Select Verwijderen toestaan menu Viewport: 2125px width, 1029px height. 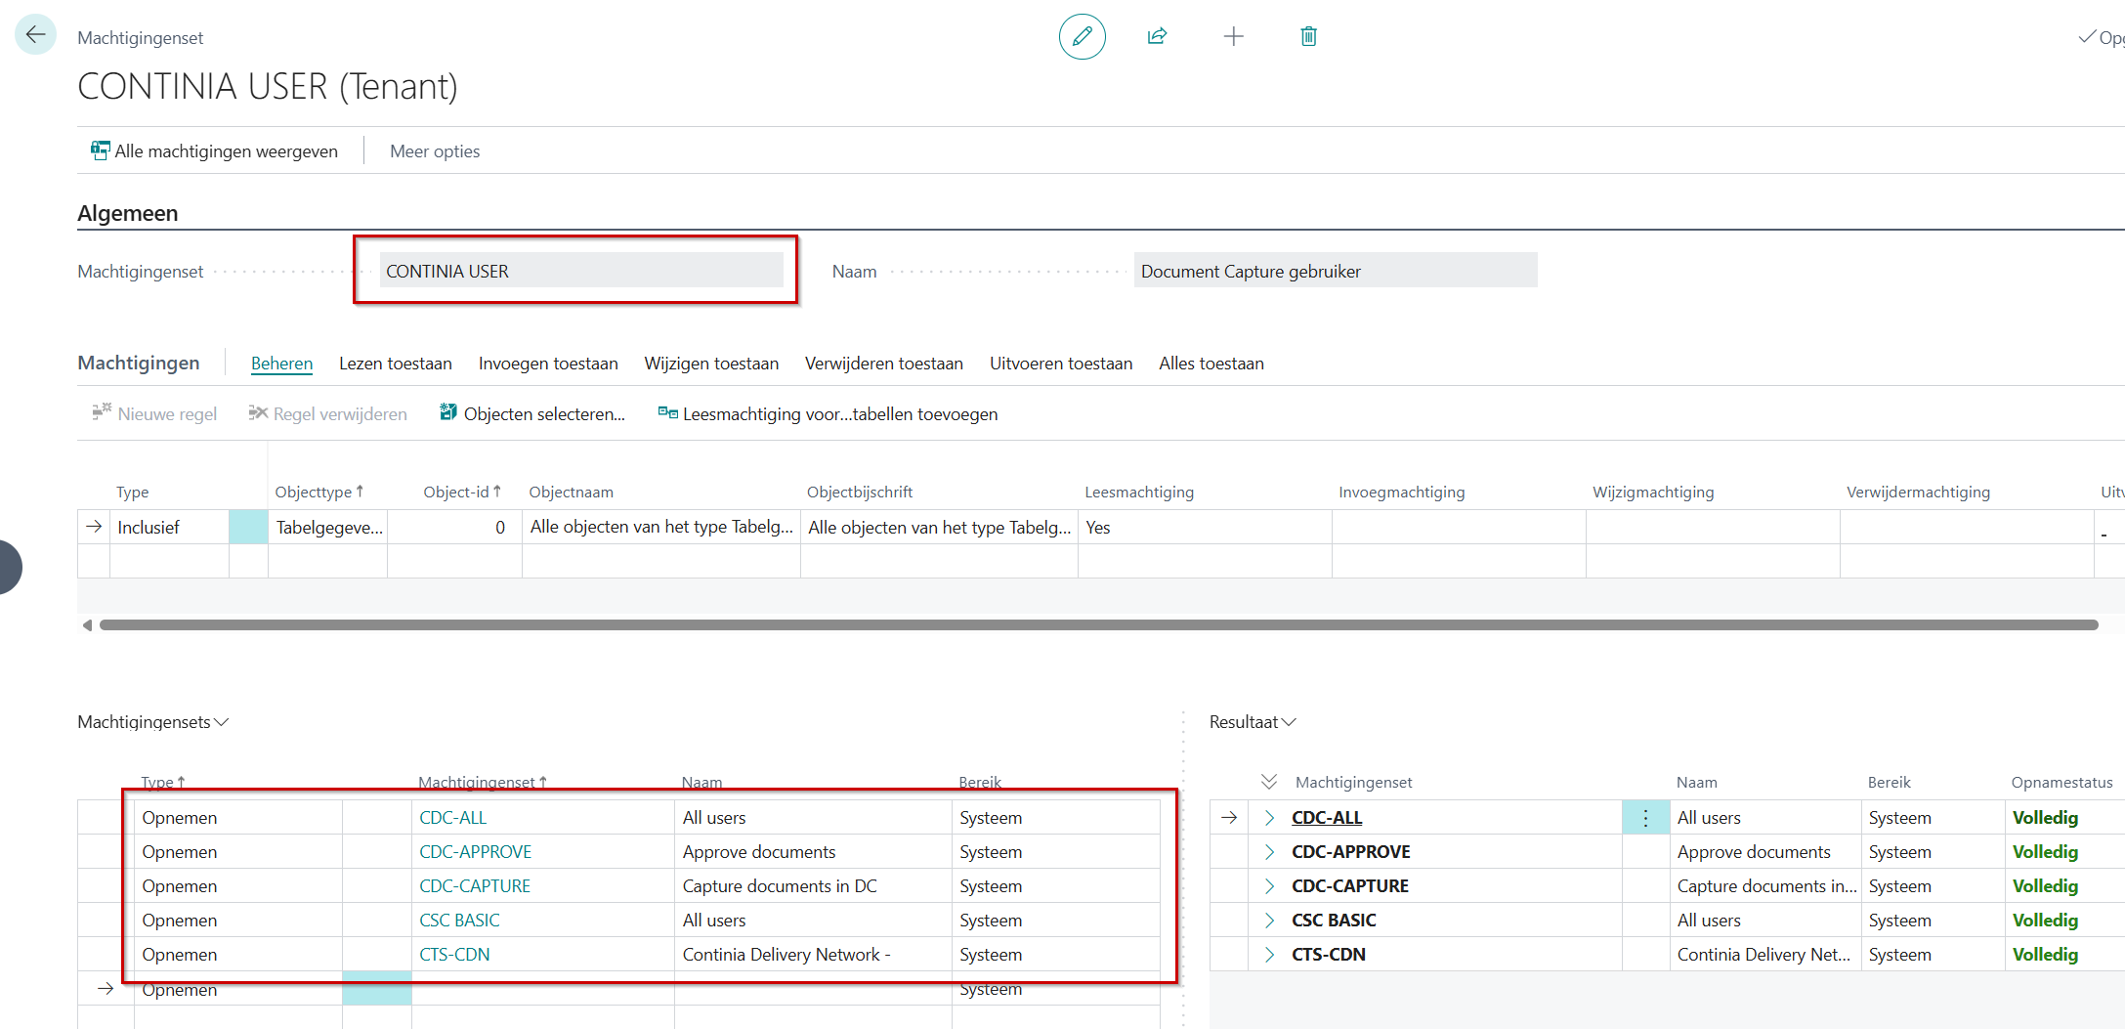click(x=884, y=364)
